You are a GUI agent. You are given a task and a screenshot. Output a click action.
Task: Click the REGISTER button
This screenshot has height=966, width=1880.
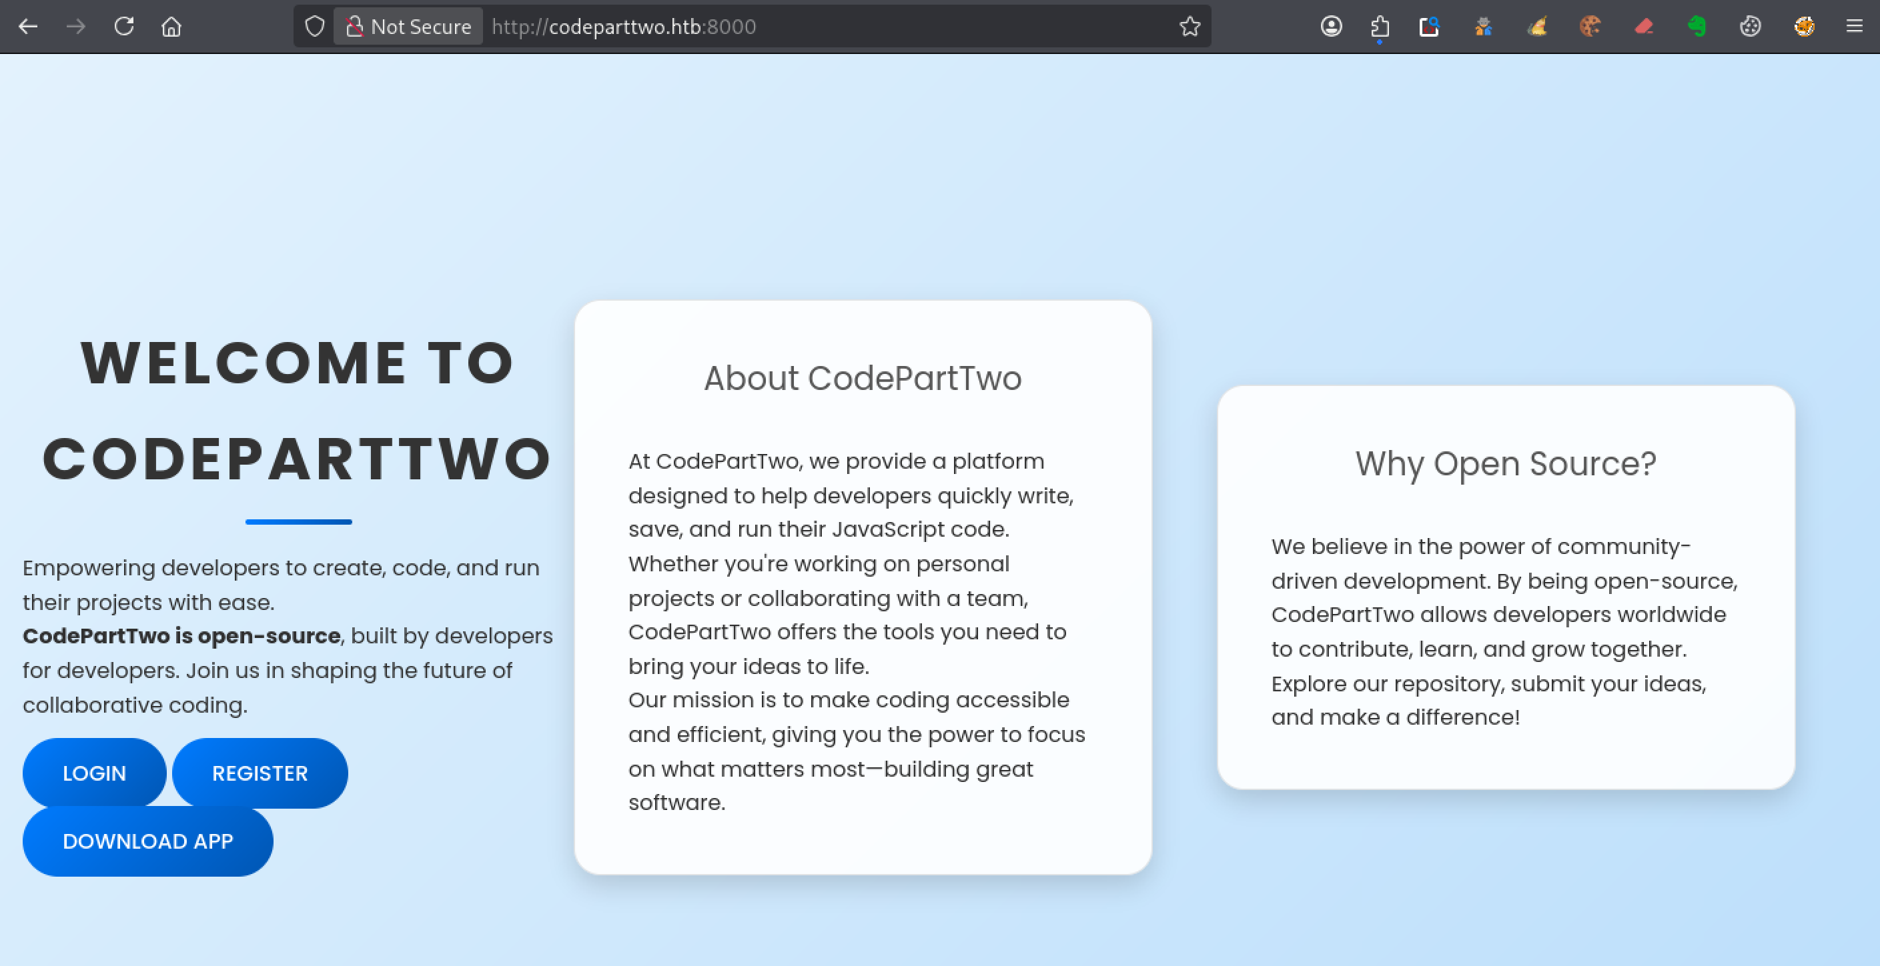pos(260,773)
